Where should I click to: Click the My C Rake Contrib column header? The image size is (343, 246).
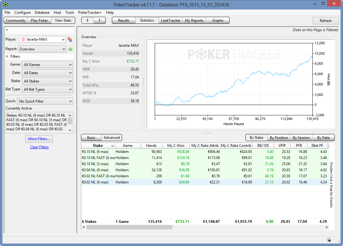click(236, 146)
